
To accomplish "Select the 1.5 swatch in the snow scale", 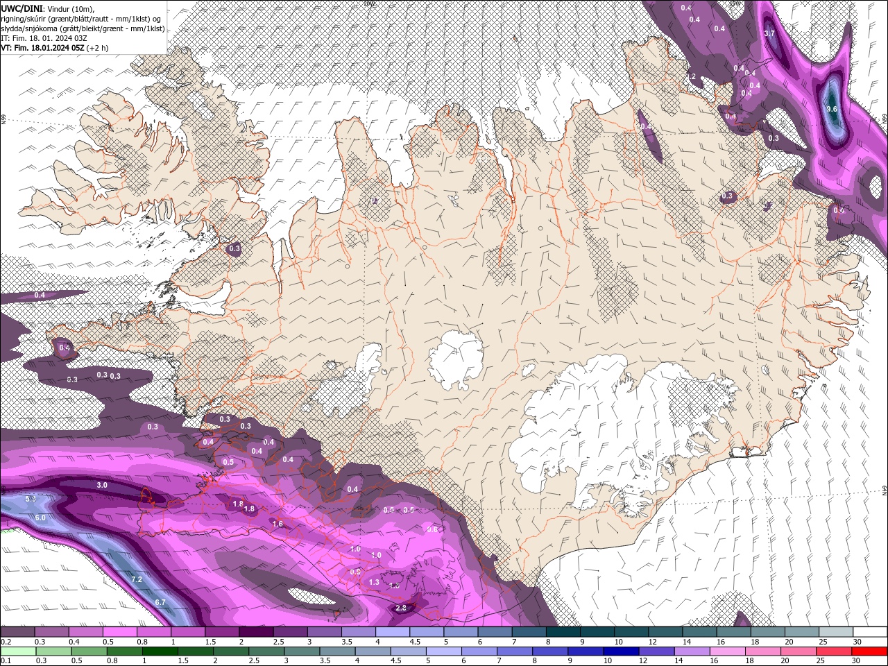I will (x=222, y=632).
